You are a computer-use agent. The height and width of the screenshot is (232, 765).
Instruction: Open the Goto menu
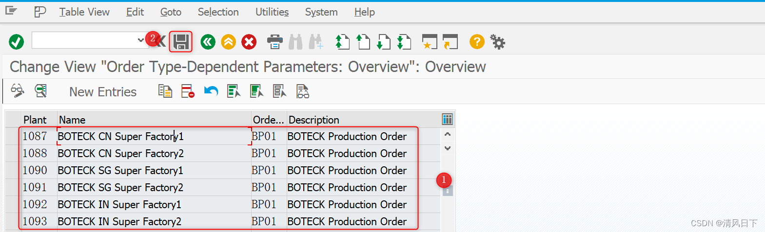coord(171,12)
